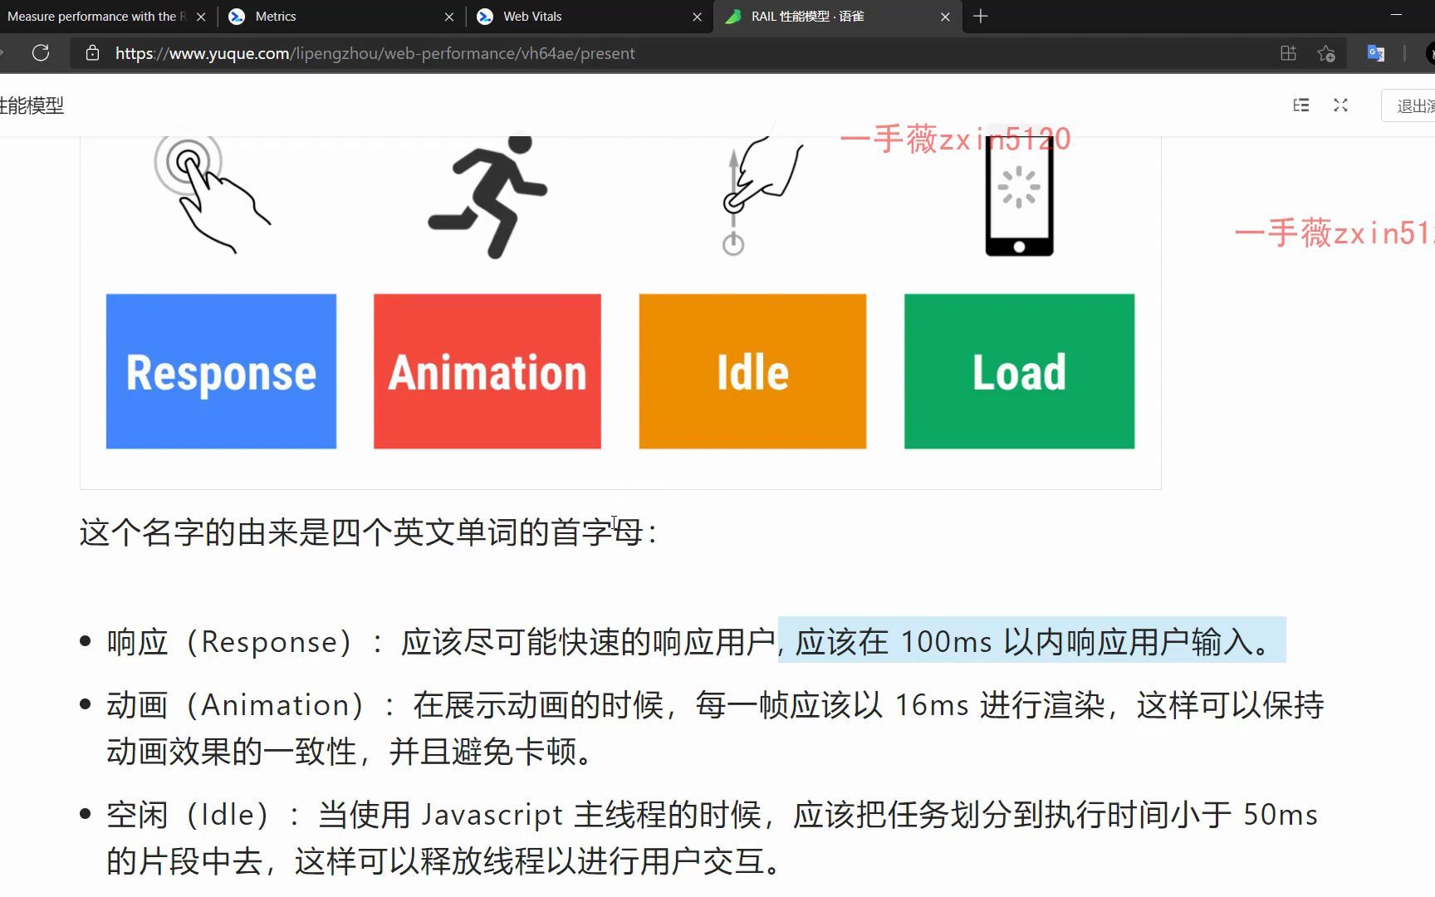
Task: Click the blue Response box
Action: pyautogui.click(x=221, y=371)
